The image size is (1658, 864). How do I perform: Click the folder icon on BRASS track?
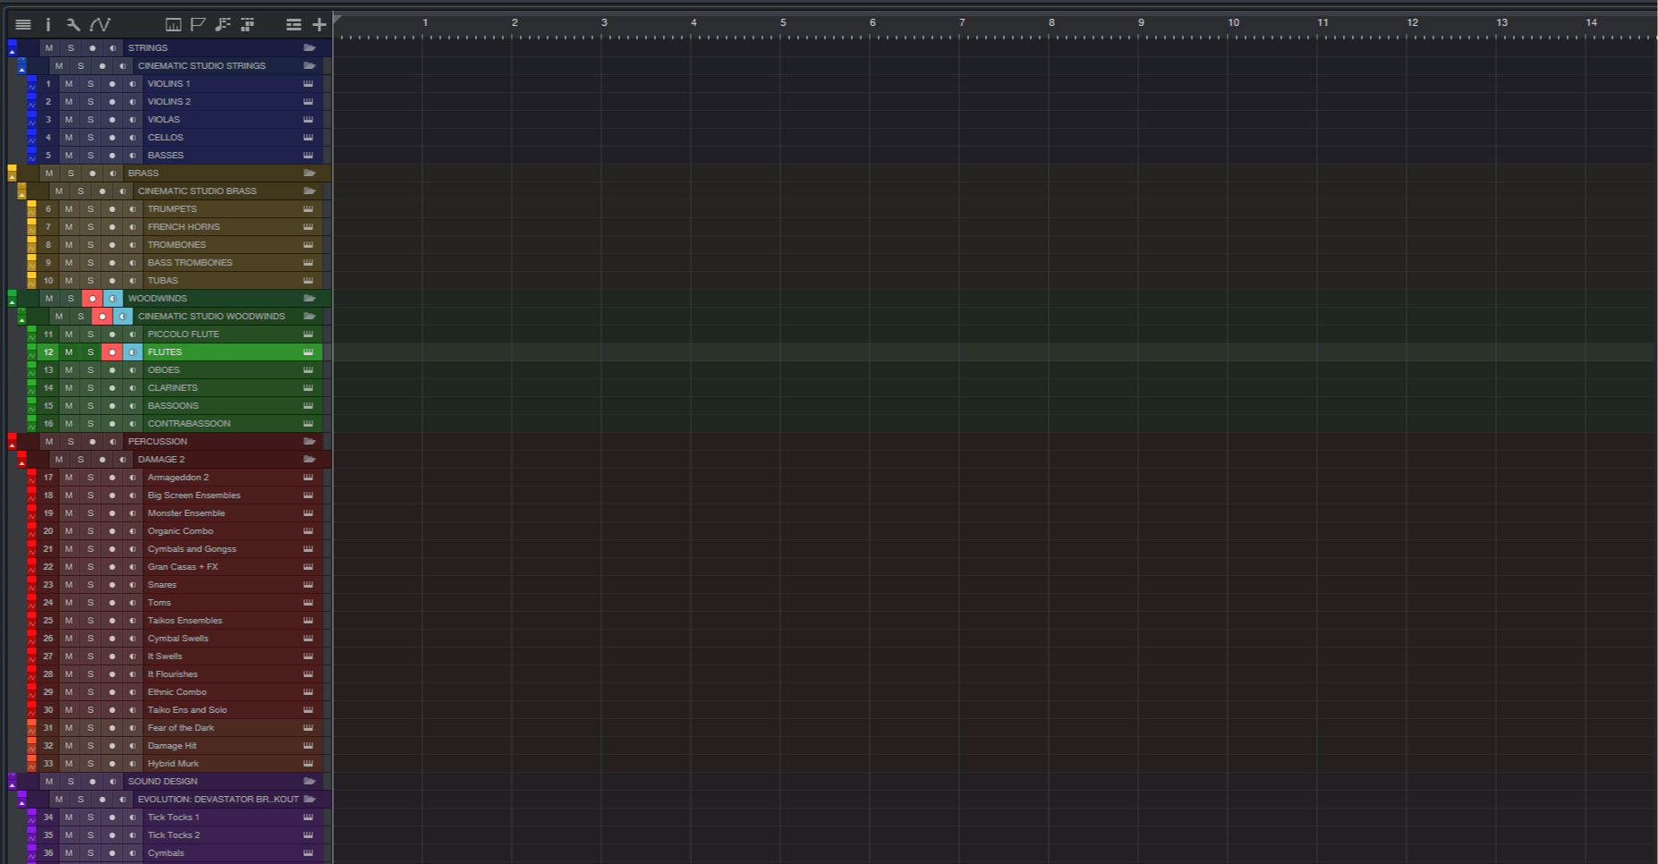(x=310, y=174)
